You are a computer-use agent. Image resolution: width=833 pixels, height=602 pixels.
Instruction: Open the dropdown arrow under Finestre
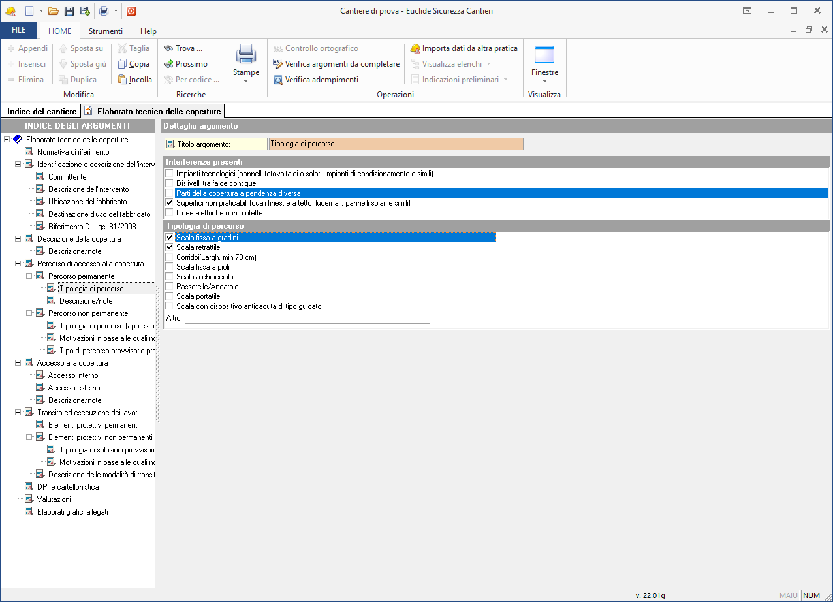pos(544,82)
